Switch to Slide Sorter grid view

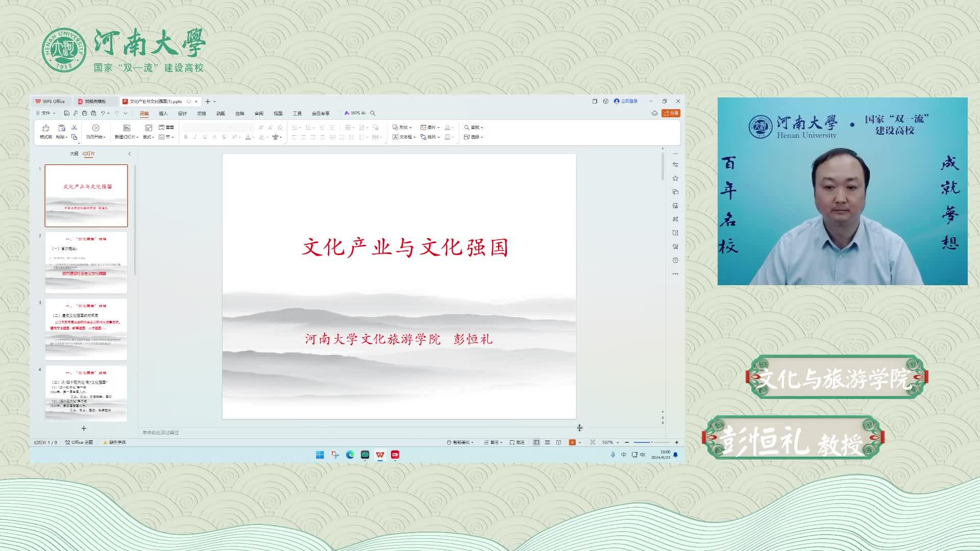547,442
